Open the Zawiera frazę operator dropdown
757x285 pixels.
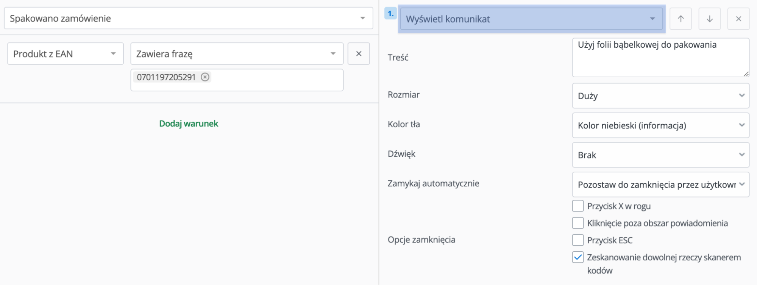[237, 54]
